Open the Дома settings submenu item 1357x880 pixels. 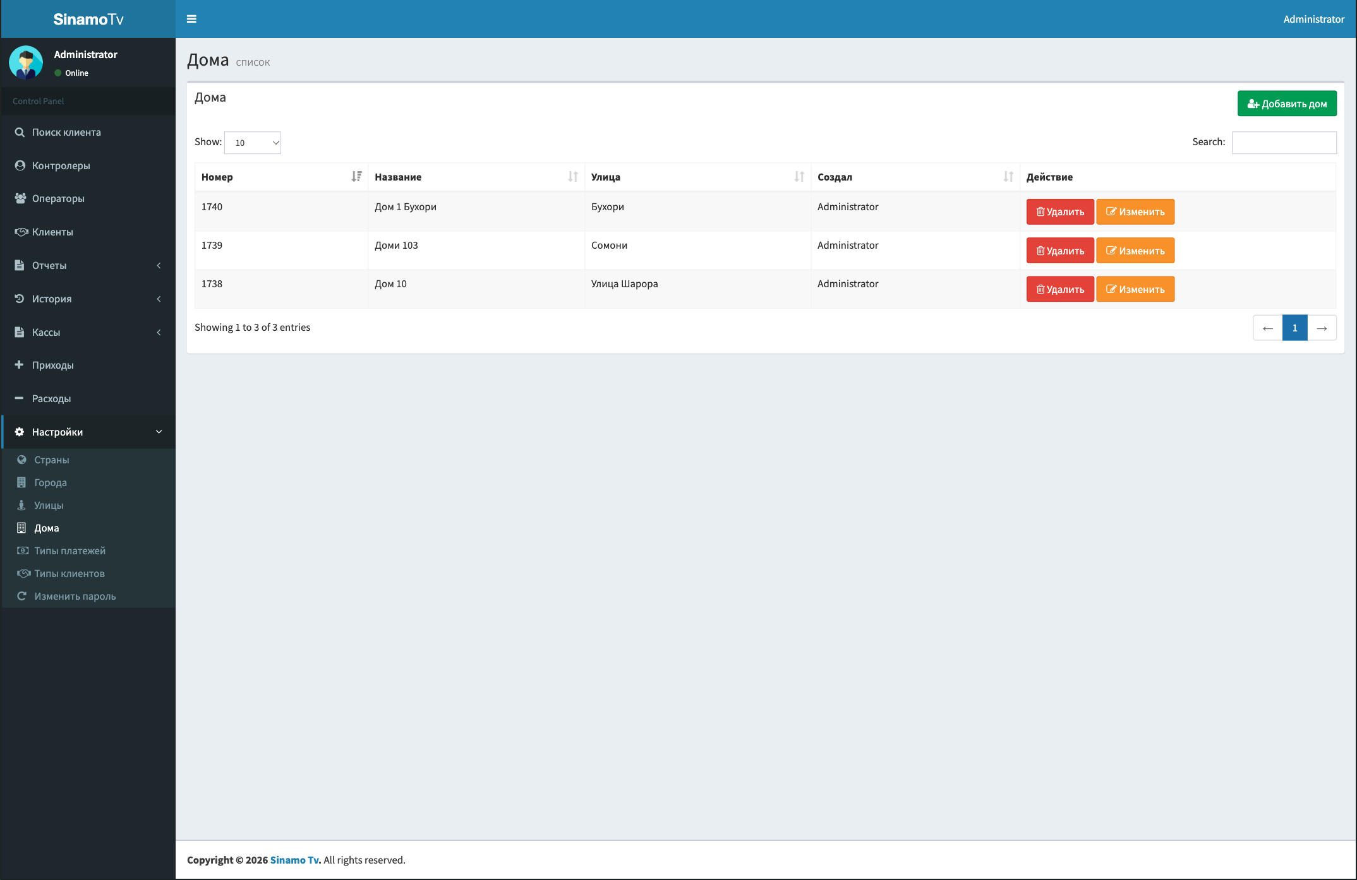(88, 528)
